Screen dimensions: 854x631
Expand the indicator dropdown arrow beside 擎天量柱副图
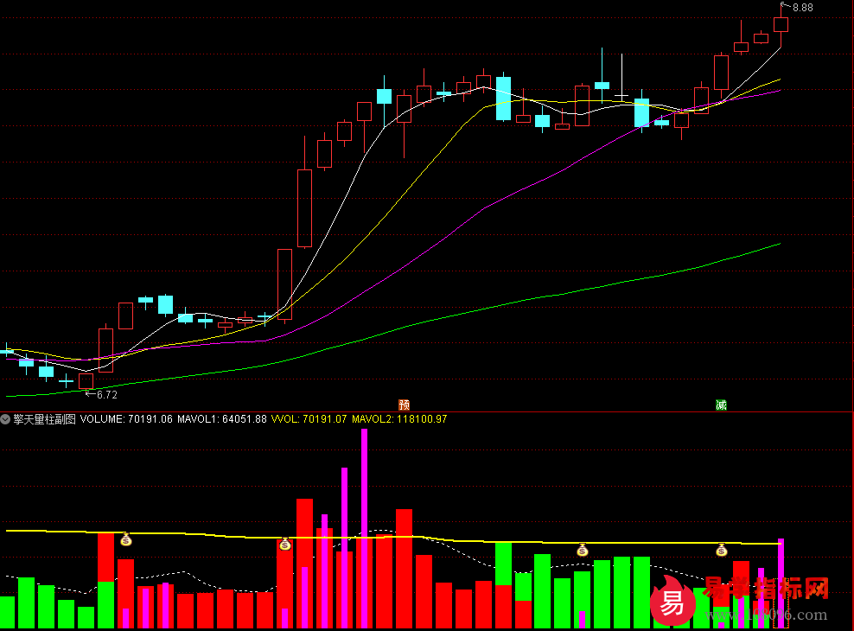(6, 419)
